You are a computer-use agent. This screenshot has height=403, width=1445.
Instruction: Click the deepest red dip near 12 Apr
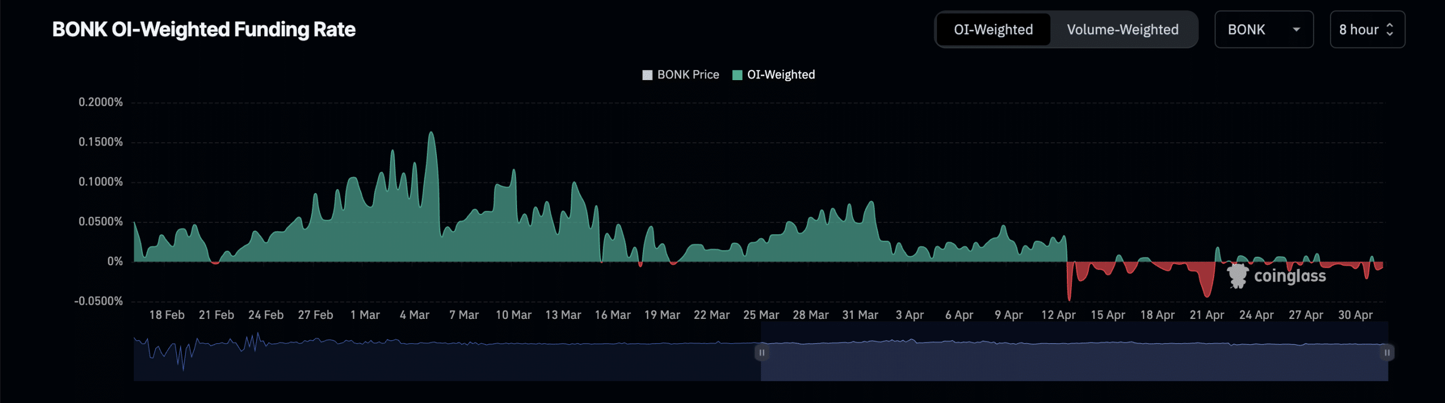[x=1069, y=297]
